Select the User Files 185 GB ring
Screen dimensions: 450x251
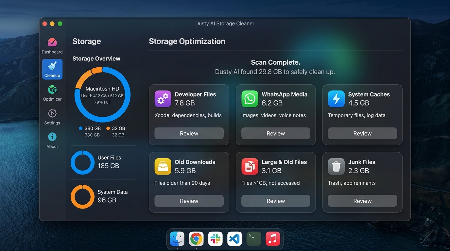[82, 162]
